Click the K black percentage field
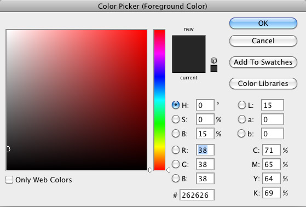Screen dimensions: 306x207 pyautogui.click(x=272, y=193)
